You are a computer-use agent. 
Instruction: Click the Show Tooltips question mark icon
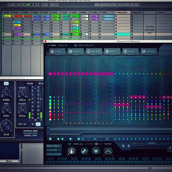pos(76,45)
